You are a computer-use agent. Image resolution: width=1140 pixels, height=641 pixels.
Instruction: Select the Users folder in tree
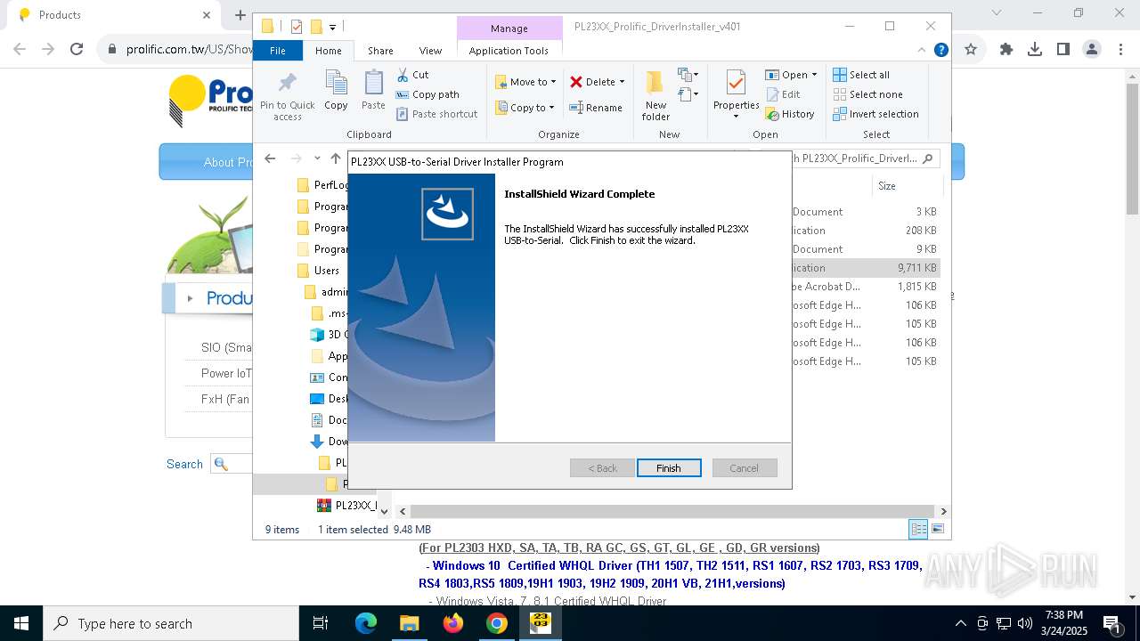point(318,271)
